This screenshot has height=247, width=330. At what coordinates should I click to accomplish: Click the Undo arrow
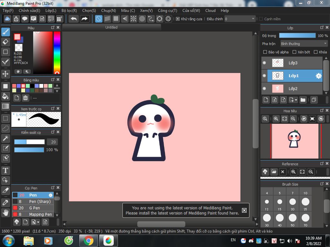pos(74,19)
